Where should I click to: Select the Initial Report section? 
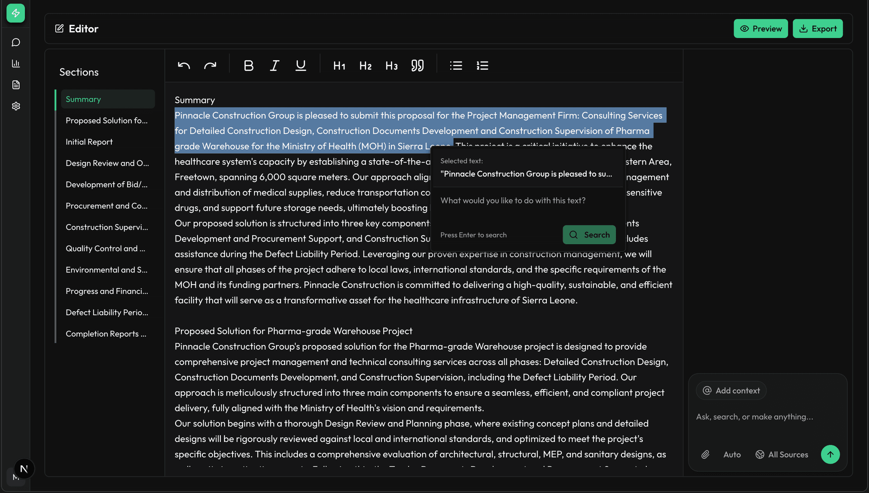click(89, 142)
